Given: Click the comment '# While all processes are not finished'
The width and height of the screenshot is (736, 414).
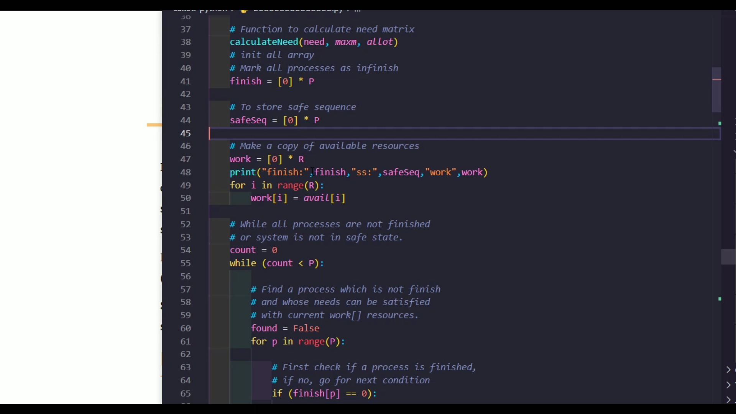Looking at the screenshot, I should [330, 224].
